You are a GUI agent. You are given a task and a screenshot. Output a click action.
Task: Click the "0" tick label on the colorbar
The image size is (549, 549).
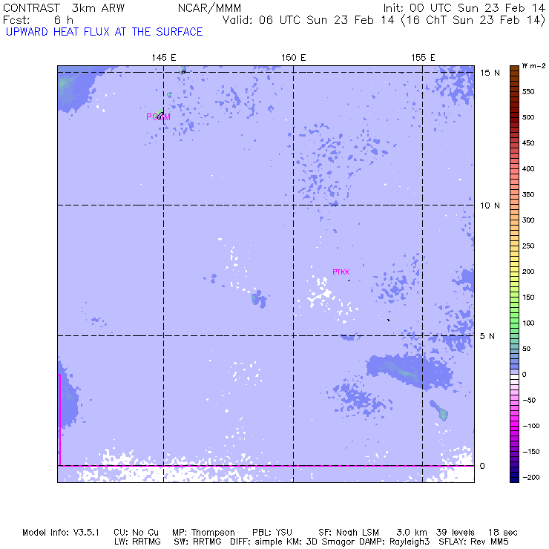click(524, 375)
